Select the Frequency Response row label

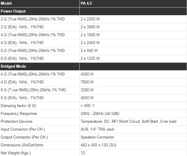19,114
